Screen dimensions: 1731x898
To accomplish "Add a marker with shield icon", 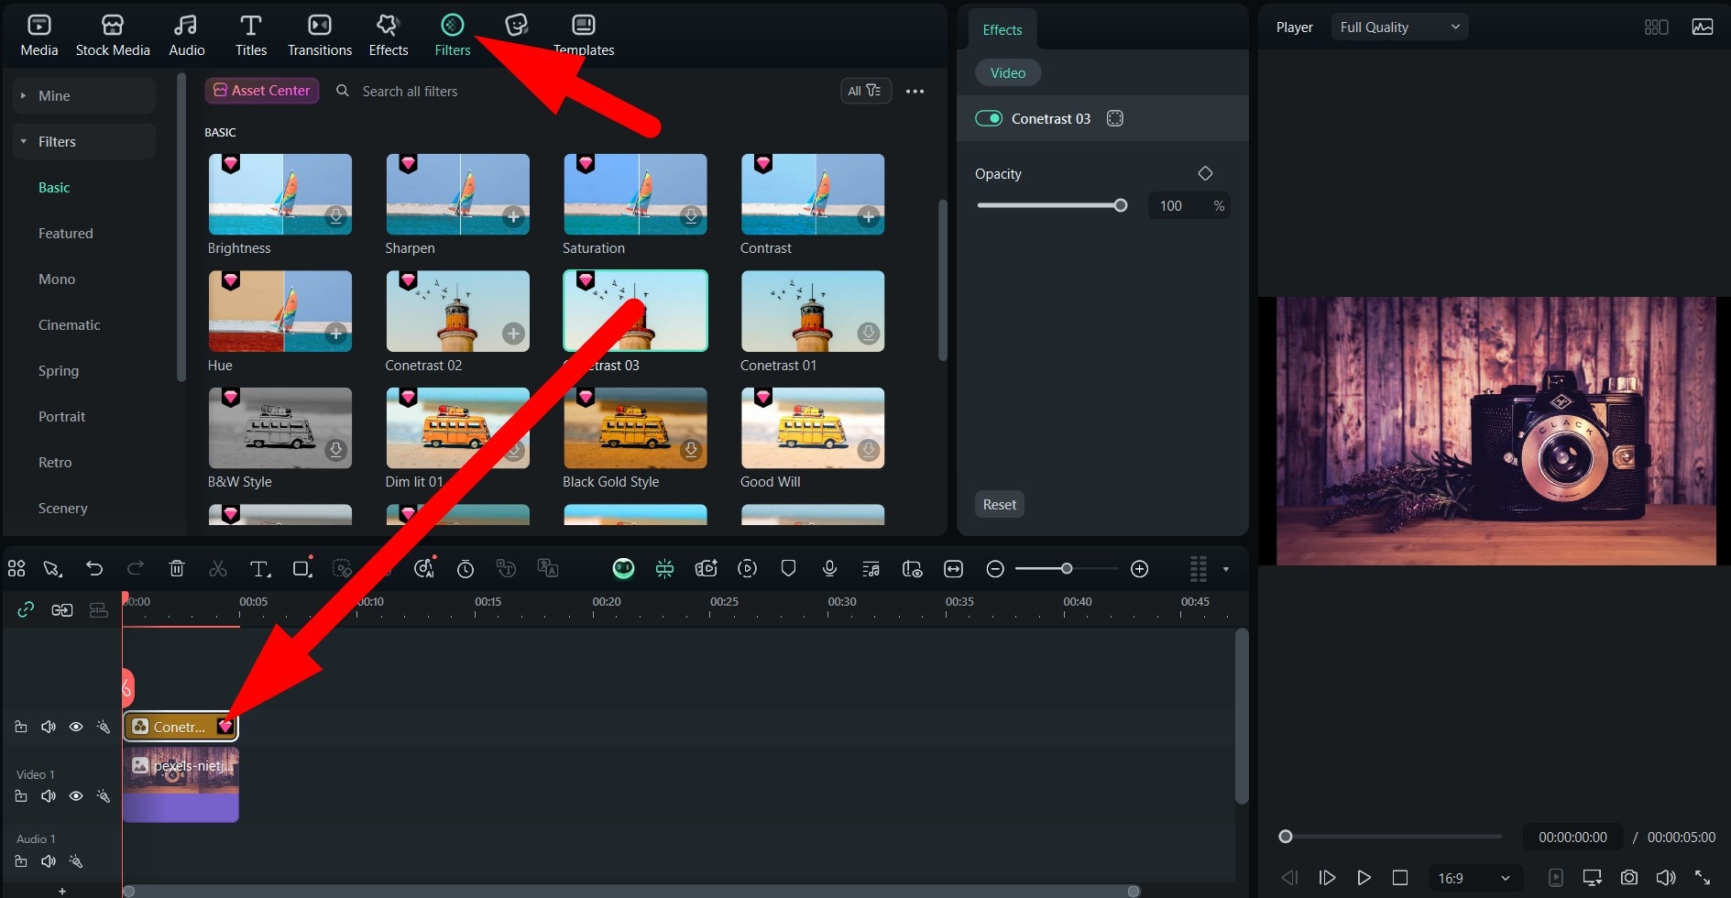I will pos(788,569).
